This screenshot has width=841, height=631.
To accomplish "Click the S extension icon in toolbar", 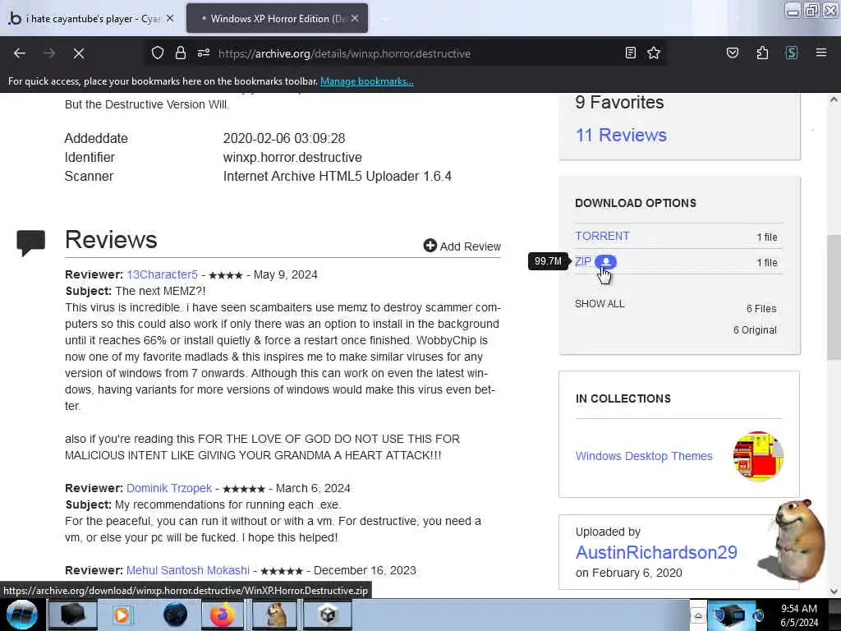I will click(x=792, y=53).
